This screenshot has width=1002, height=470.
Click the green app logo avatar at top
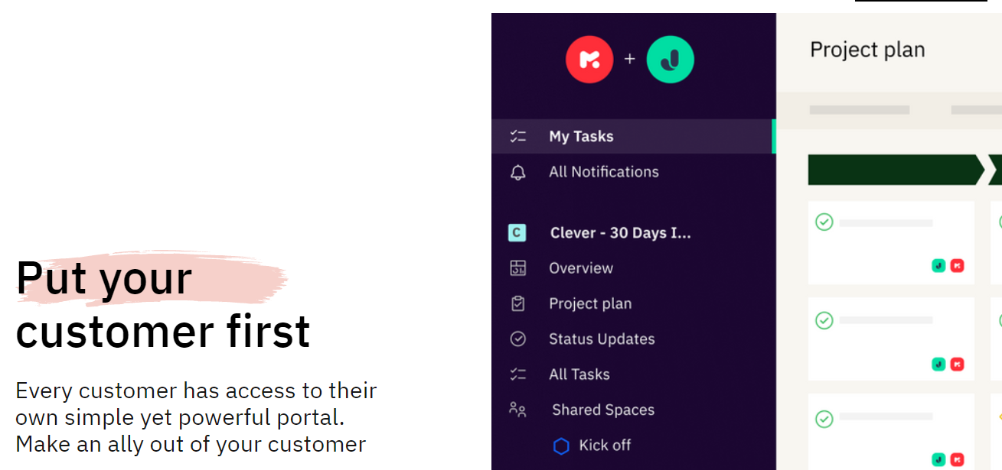671,58
